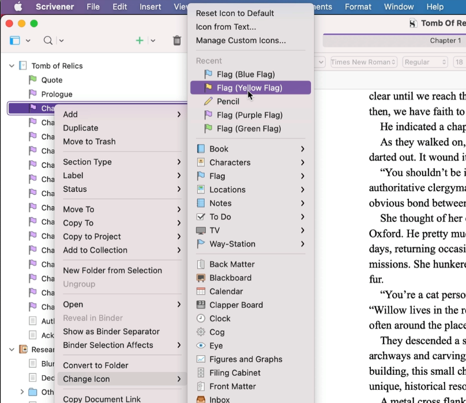Open the Section Type submenu
This screenshot has height=403, width=466.
122,162
